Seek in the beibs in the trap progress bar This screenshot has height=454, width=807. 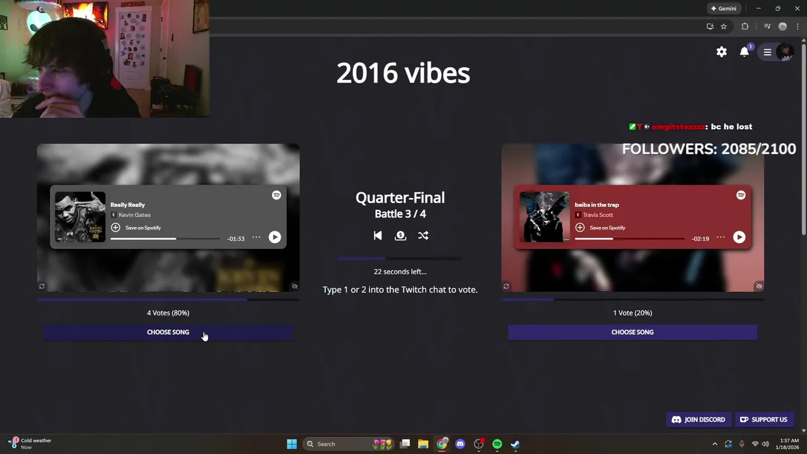pyautogui.click(x=629, y=239)
